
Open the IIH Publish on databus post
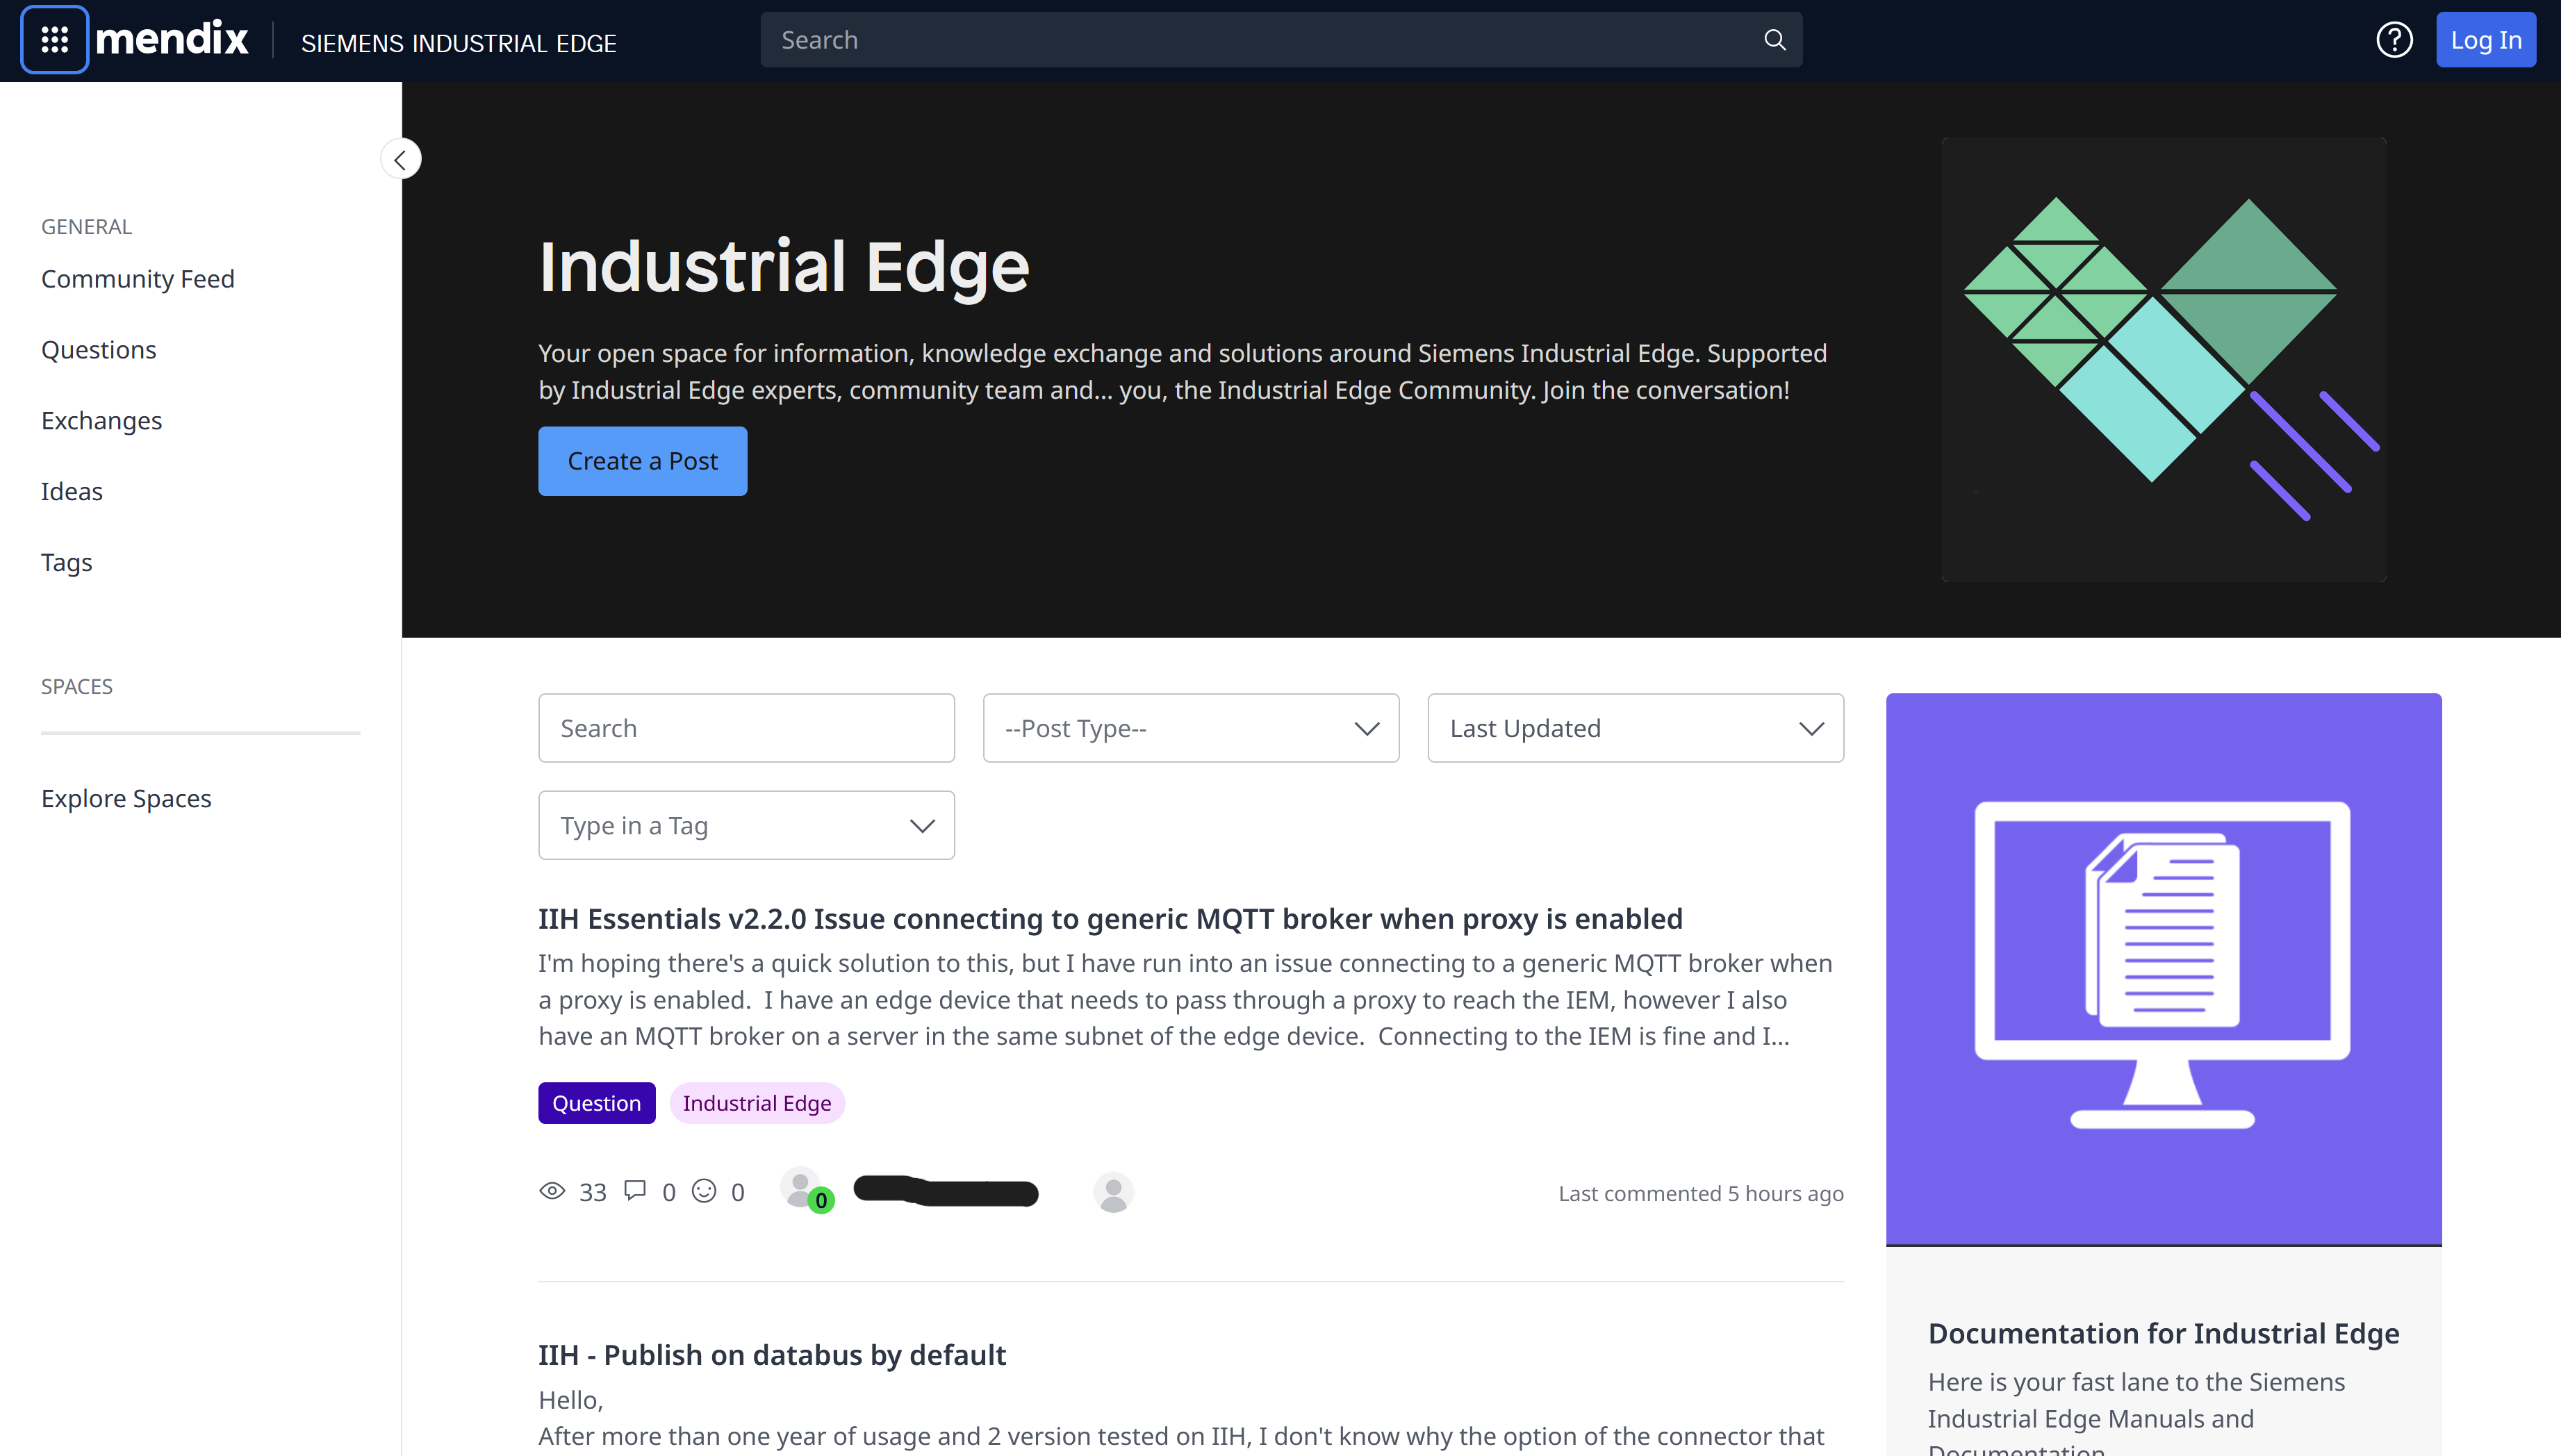coord(771,1354)
